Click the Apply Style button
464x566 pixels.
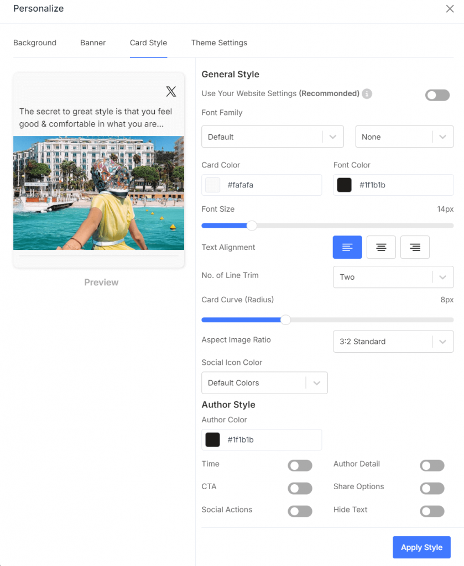click(422, 547)
